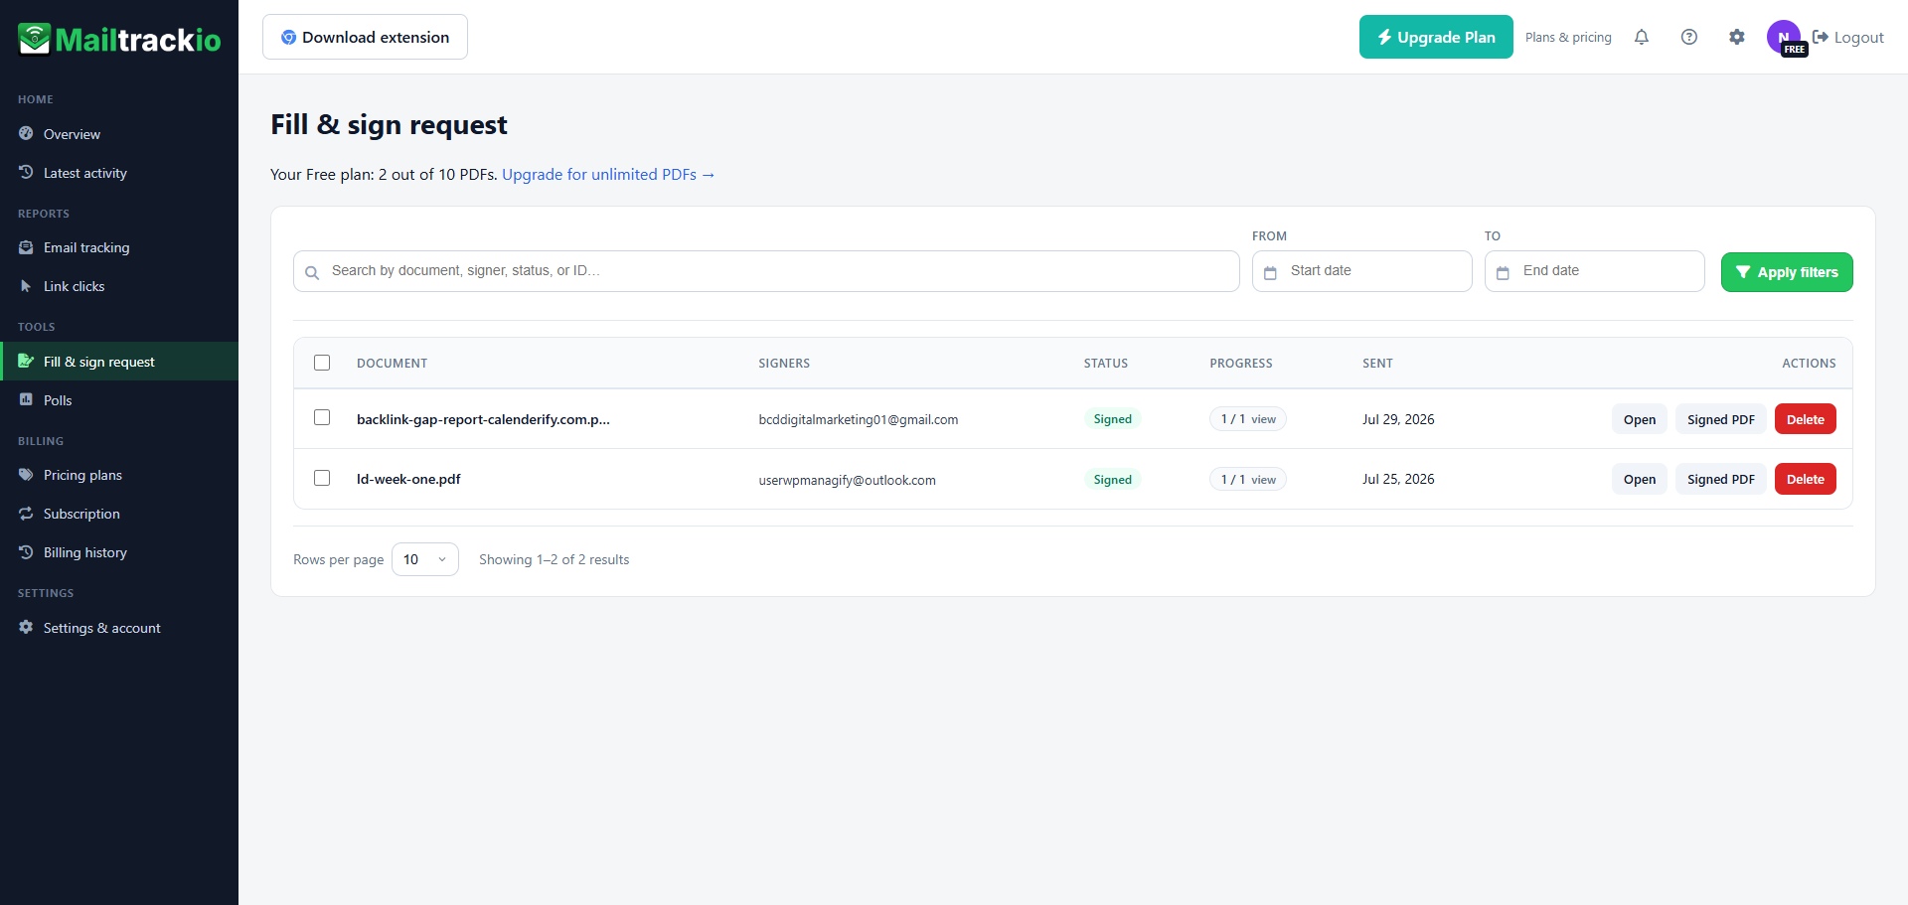The height and width of the screenshot is (905, 1908).
Task: Click the Link clicks cursor icon
Action: [26, 286]
